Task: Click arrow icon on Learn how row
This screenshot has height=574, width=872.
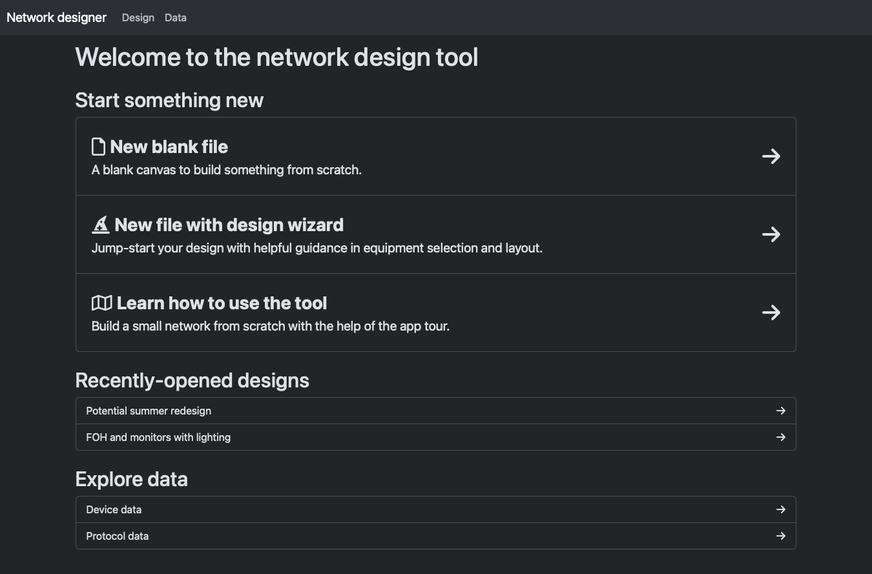Action: (771, 313)
